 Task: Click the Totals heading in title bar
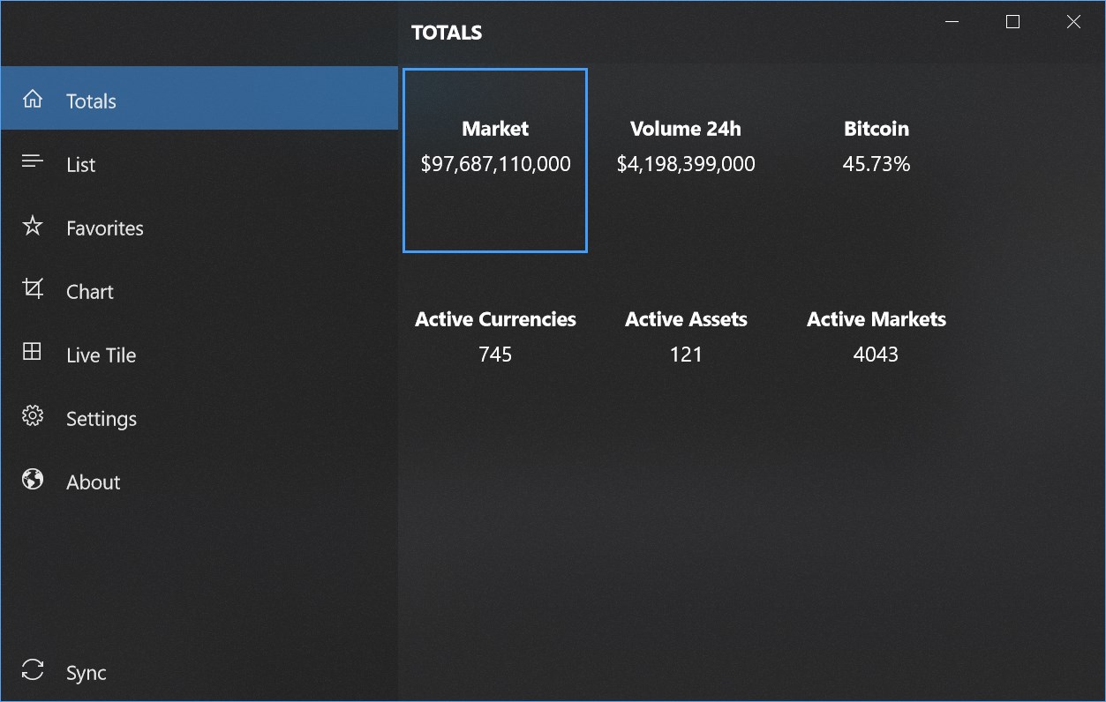click(446, 32)
